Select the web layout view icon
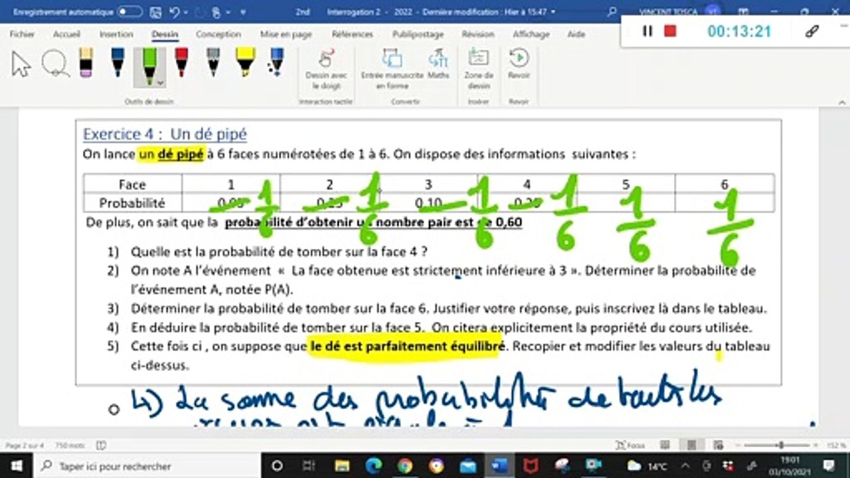This screenshot has width=850, height=478. tap(717, 445)
